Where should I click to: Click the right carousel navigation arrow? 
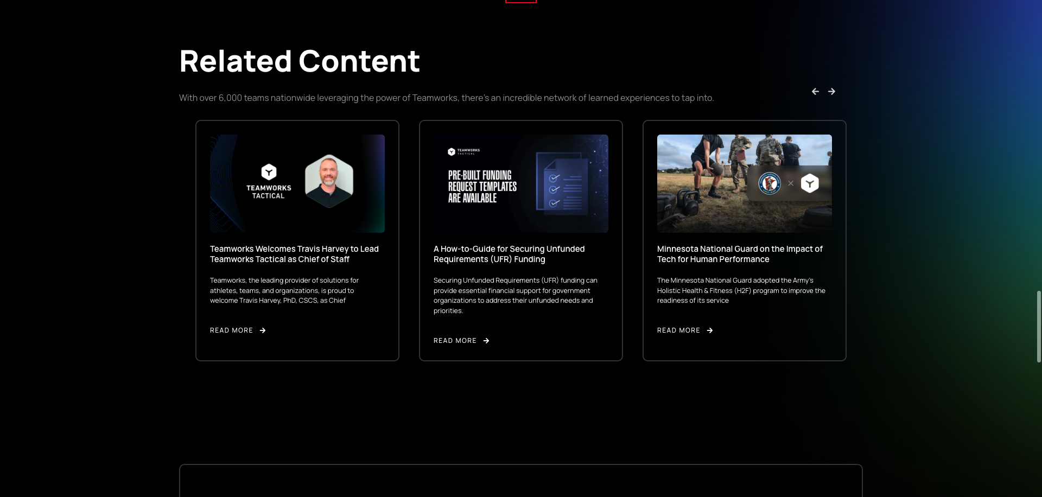(831, 91)
